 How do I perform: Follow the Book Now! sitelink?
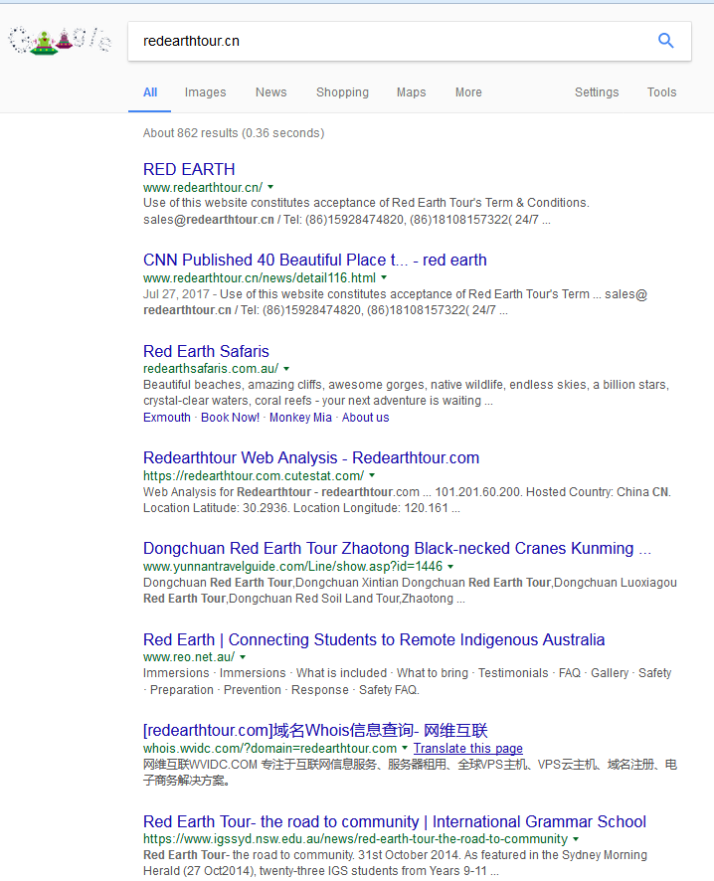(x=231, y=418)
